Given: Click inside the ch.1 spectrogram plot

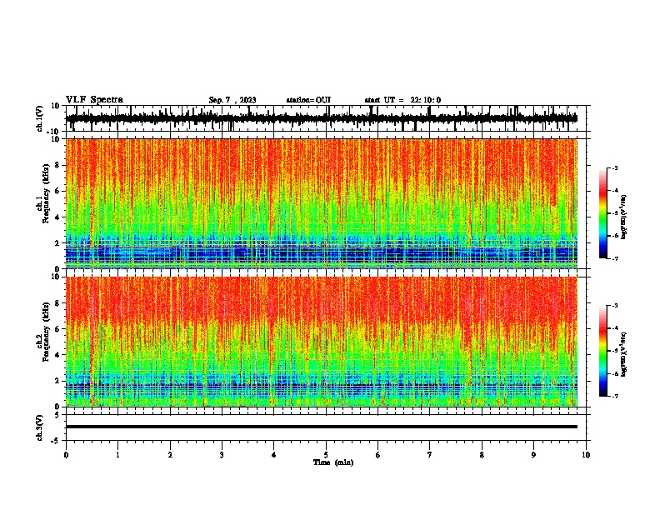Looking at the screenshot, I should pyautogui.click(x=321, y=203).
